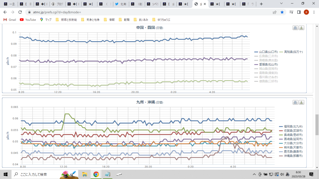Viewport: 319px width, 179px height.
Task: Open the Chrome three-dot menu
Action: [x=314, y=12]
